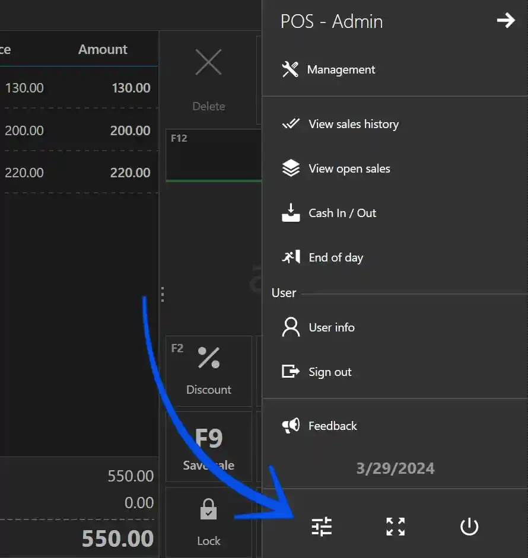
Task: Open the View open sales entry
Action: 349,168
